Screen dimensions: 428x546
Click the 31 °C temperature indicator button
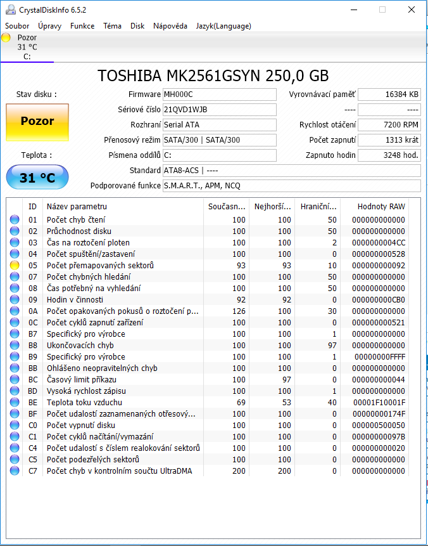[x=37, y=178]
